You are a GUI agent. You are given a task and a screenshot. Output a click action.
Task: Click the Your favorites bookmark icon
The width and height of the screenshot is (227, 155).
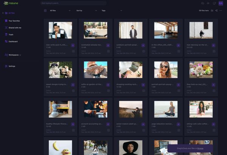[6, 21]
